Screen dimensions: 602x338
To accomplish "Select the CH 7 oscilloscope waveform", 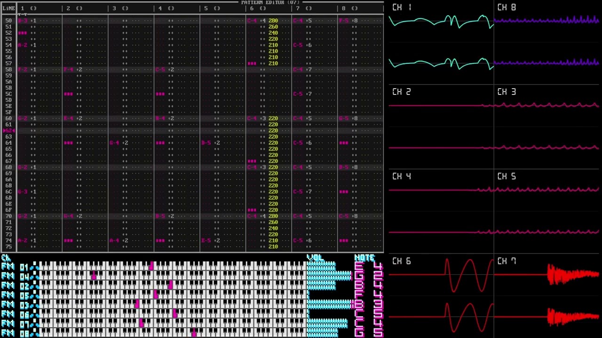I will click(547, 297).
